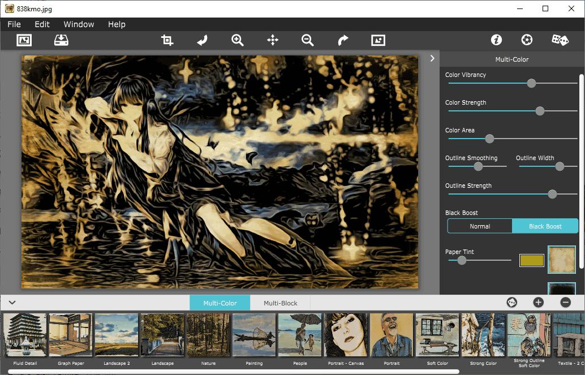Select the Crop tool
585x375 pixels.
(x=167, y=40)
